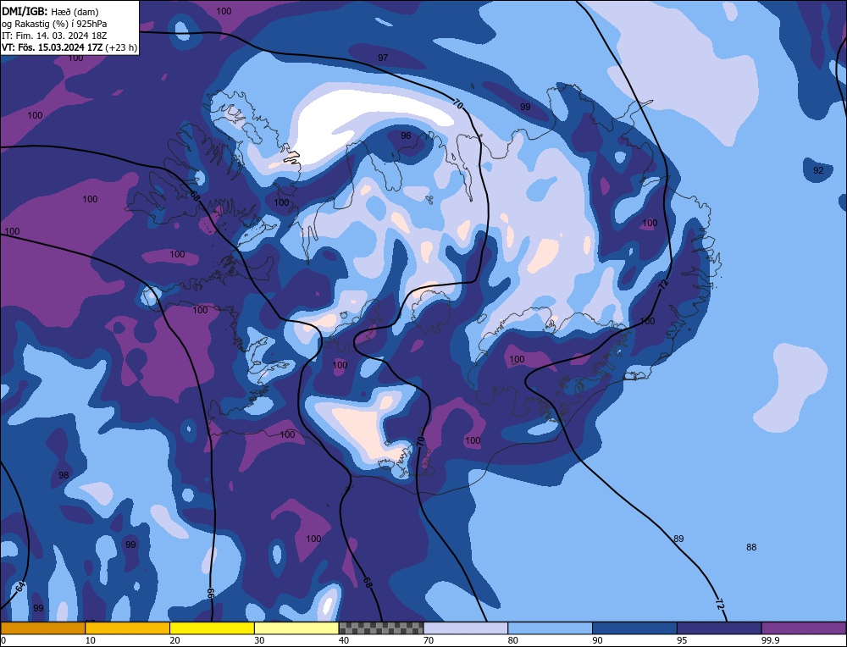This screenshot has width=847, height=647.
Task: Click the 90 legend tick label
Action: pos(597,640)
